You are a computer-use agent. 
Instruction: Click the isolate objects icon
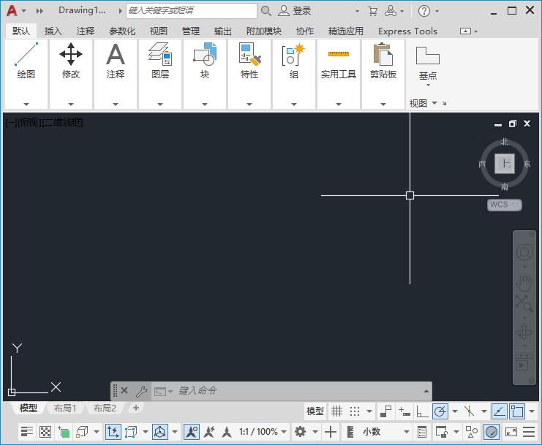tap(472, 432)
